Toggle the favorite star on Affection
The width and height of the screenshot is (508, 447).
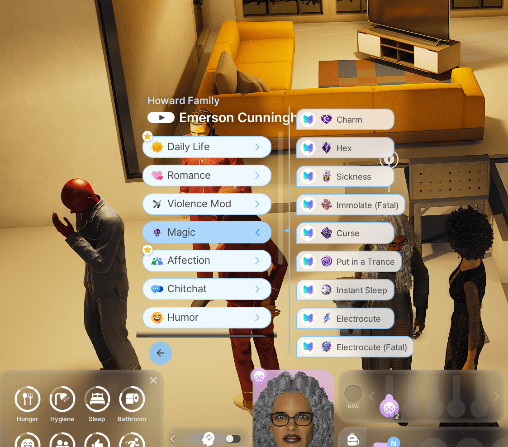[x=147, y=250]
